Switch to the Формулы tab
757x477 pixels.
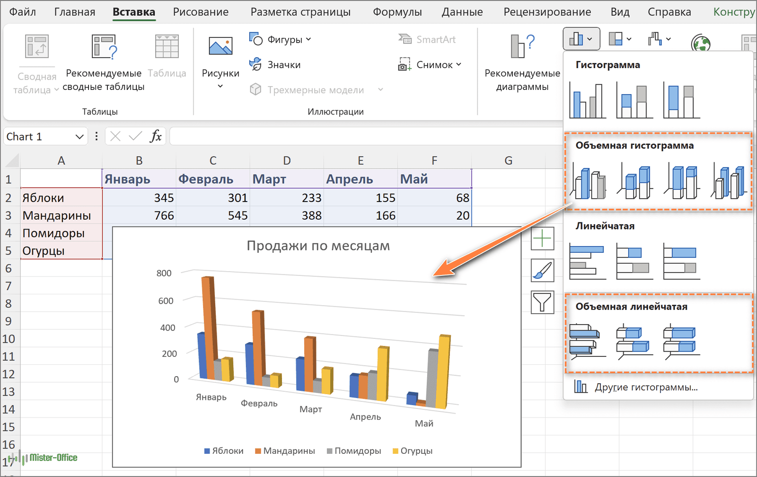397,12
